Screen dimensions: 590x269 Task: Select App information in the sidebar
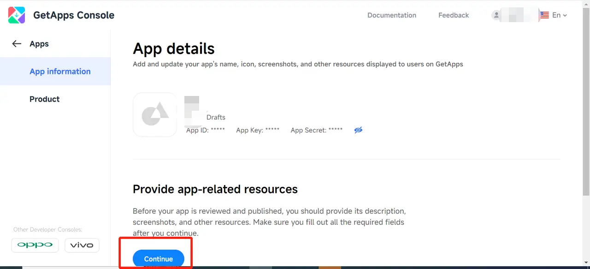tap(60, 72)
